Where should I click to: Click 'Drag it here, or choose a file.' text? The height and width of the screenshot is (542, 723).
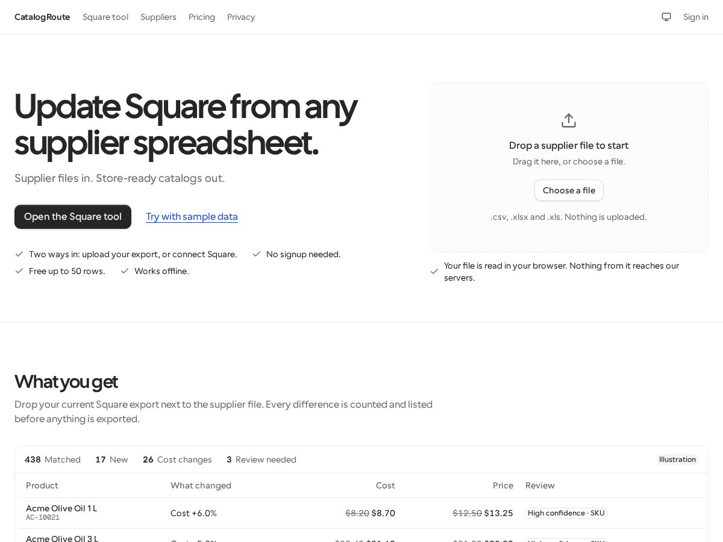click(x=569, y=161)
